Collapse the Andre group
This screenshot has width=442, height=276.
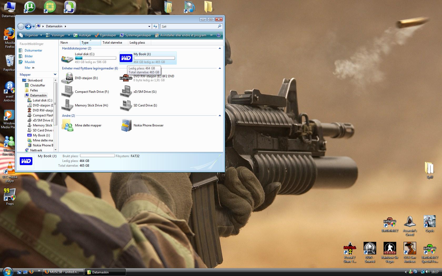[x=220, y=116]
